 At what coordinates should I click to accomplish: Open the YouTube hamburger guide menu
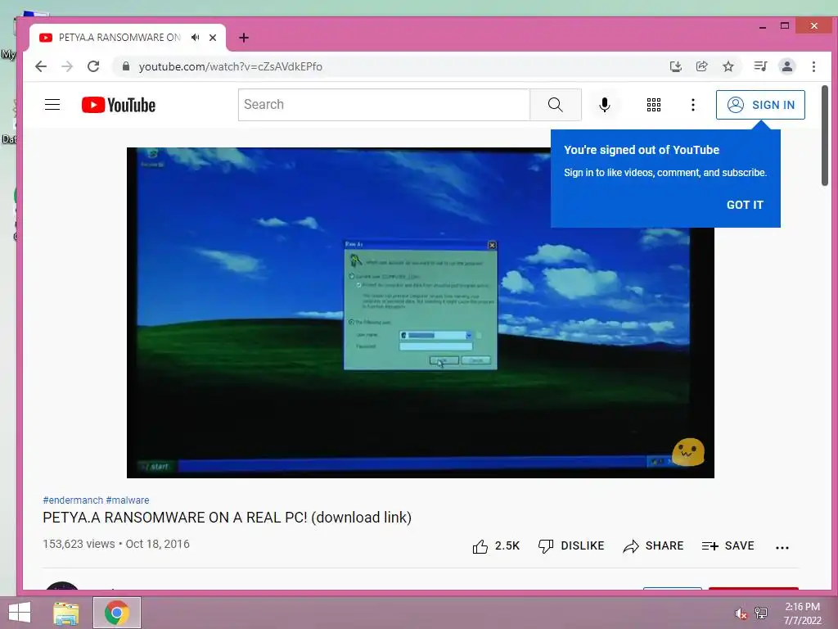pyautogui.click(x=52, y=104)
